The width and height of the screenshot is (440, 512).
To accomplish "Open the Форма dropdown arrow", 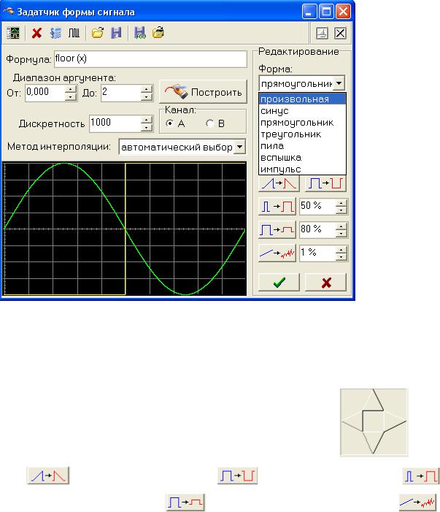I will pyautogui.click(x=339, y=83).
